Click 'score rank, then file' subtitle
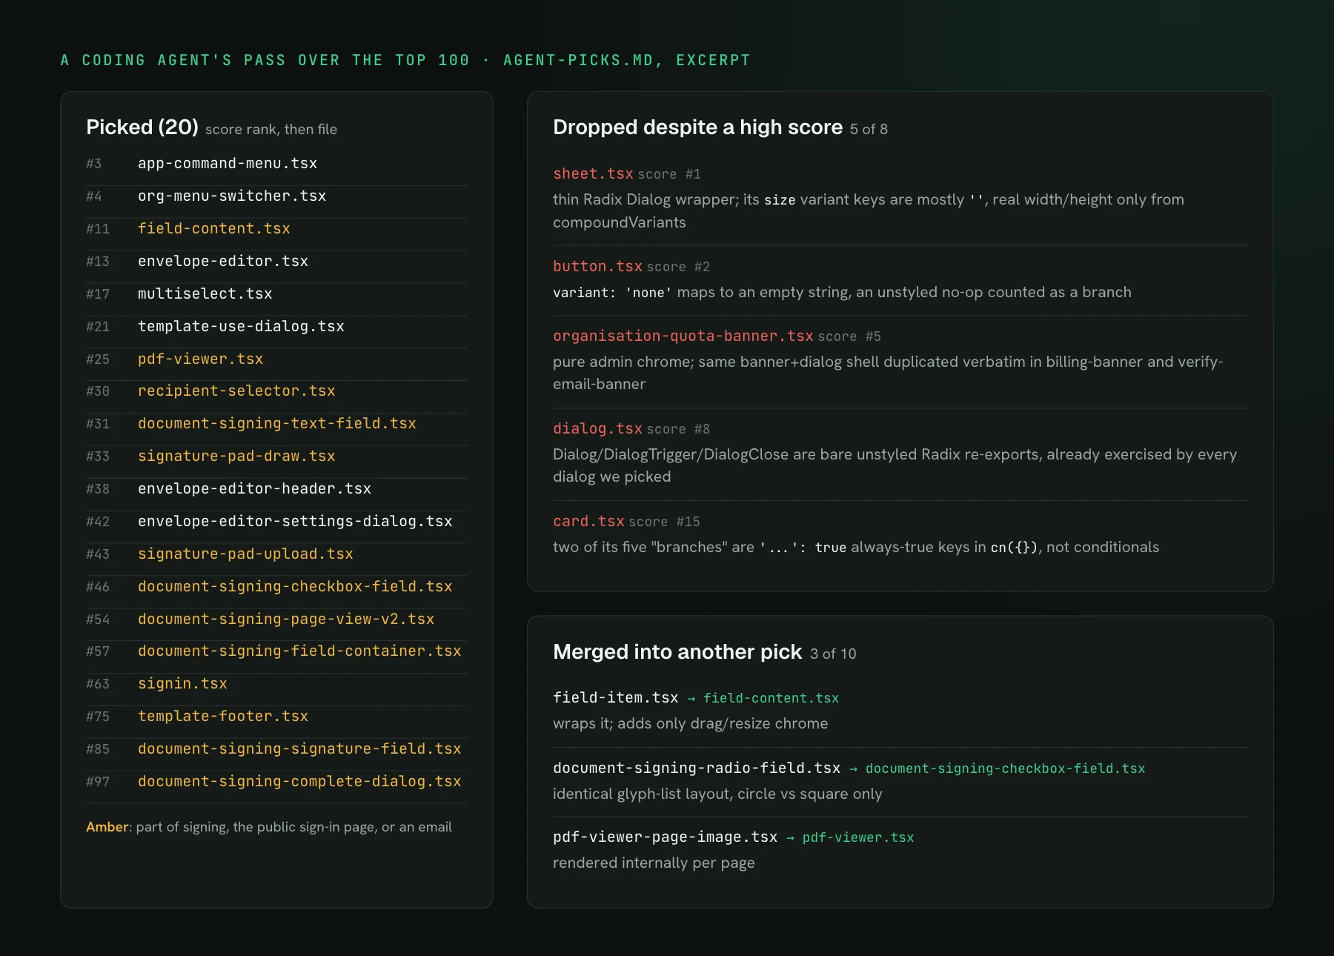 pos(271,130)
